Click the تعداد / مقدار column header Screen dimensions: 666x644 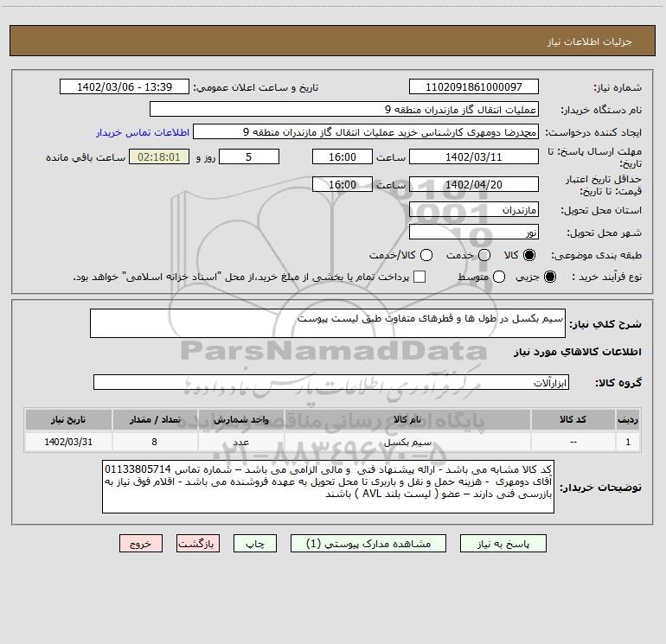(x=155, y=419)
